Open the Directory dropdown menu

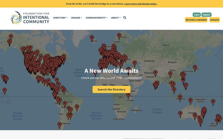(x=60, y=18)
